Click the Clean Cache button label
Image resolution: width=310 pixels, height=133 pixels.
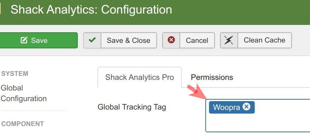[x=265, y=40]
